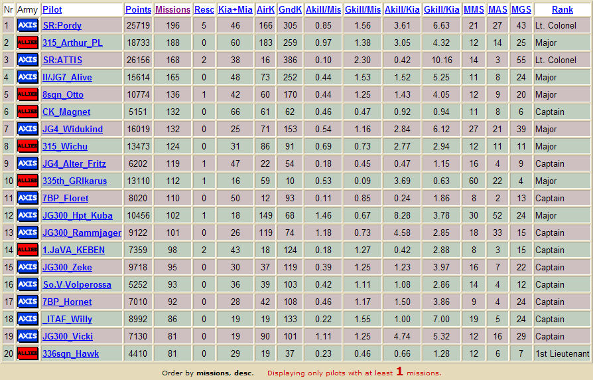Click the ALLIED badge next to 336sqn_Hawk
This screenshot has height=380, width=593.
click(28, 353)
